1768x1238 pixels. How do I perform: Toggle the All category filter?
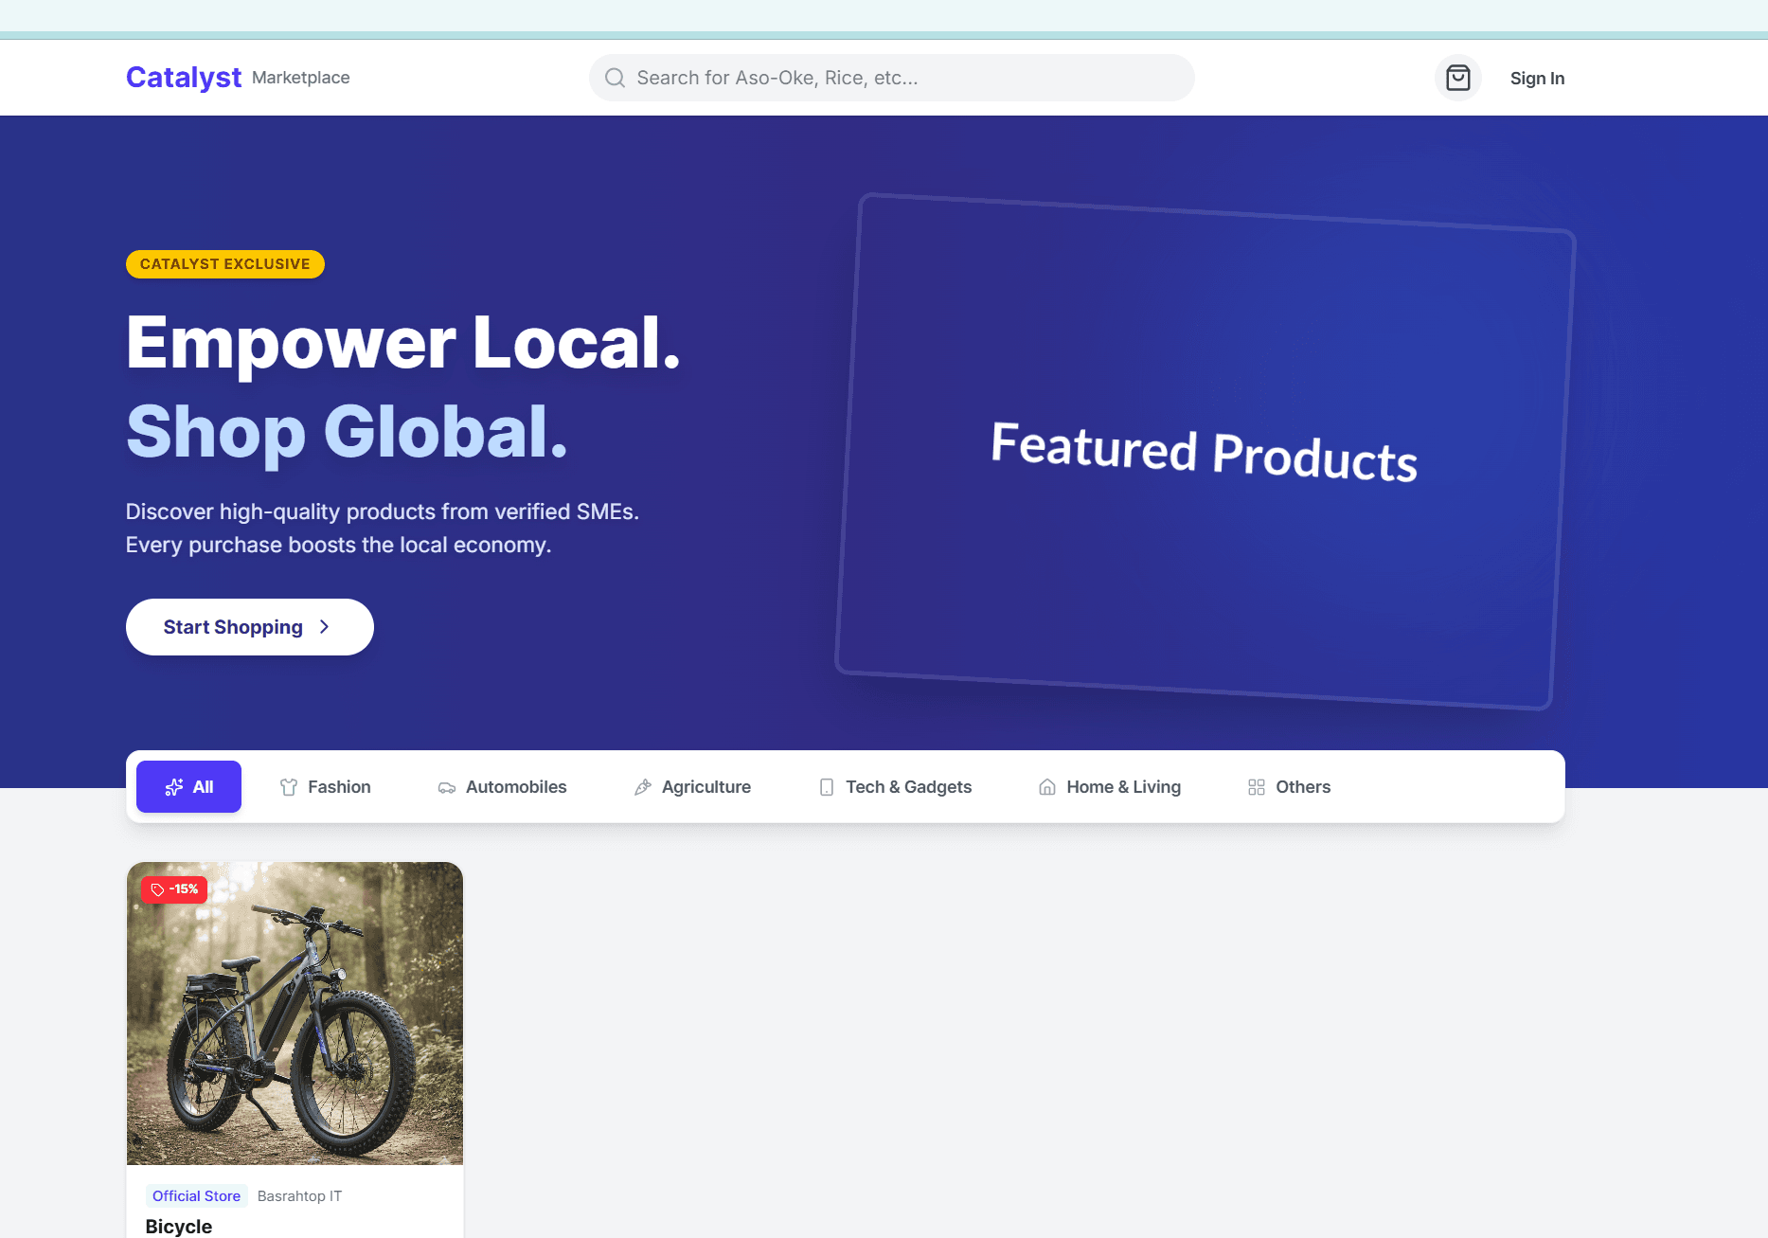coord(188,786)
